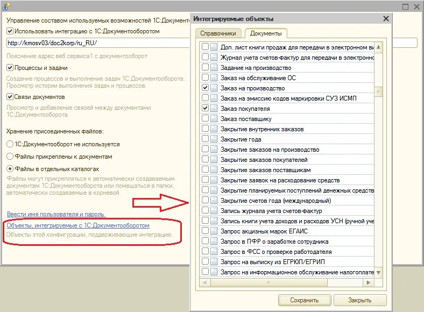The image size is (424, 312).
Task: Check the Заказ на обслуживание ОС checkbox
Action: point(205,77)
